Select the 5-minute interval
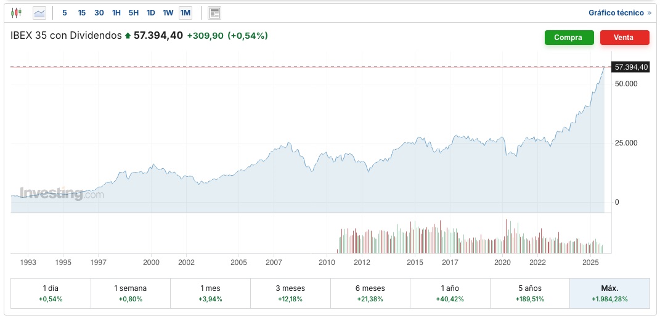This screenshot has height=318, width=660. tap(65, 12)
